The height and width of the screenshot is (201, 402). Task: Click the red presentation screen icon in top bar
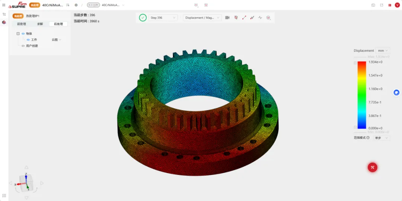[196, 5]
